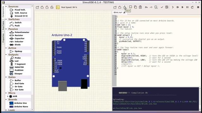Stop debugging with the square icon
Image resolution: width=202 pixels, height=113 pixels.
[198, 7]
